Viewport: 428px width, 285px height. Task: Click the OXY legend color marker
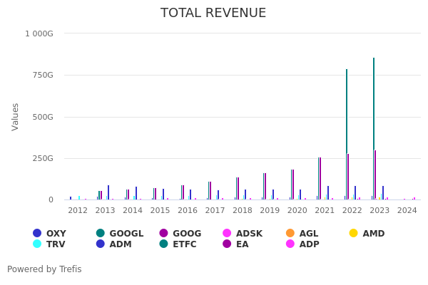tap(37, 233)
